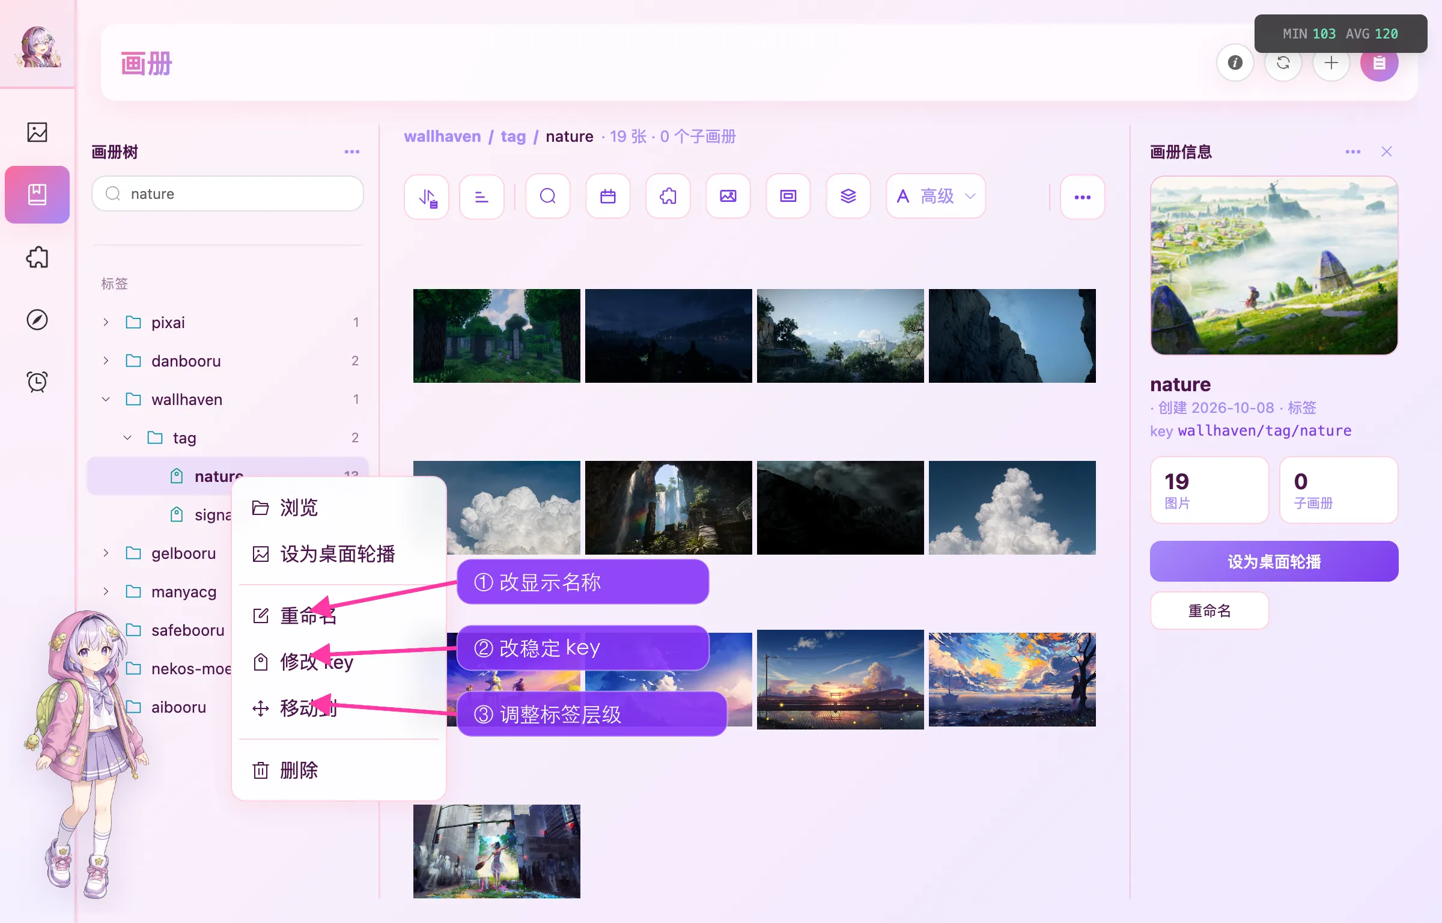Image resolution: width=1442 pixels, height=923 pixels.
Task: Select the danbooru tree row
Action: coord(228,361)
